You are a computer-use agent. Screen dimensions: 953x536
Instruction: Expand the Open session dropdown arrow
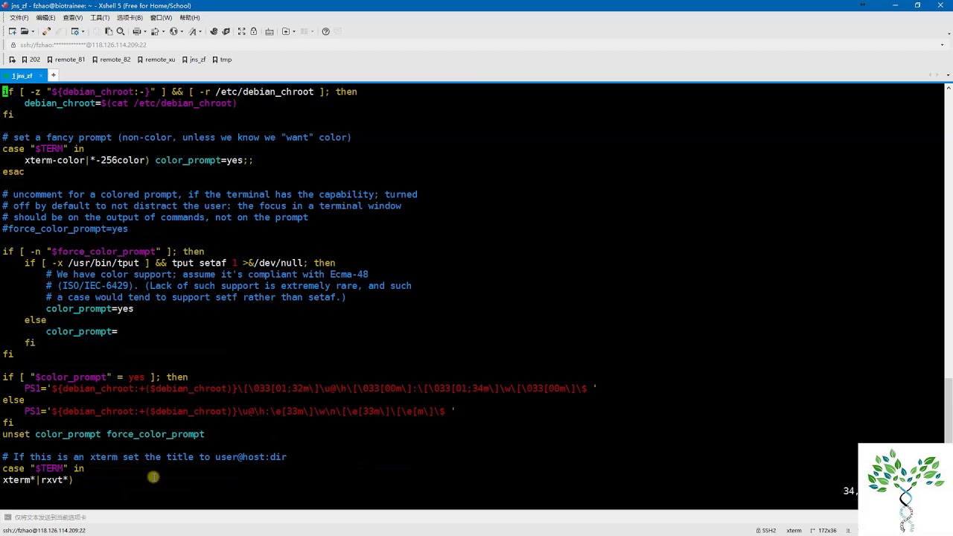[x=33, y=31]
